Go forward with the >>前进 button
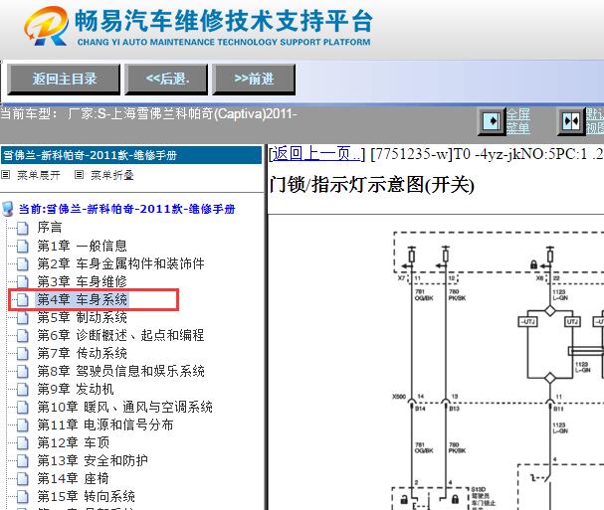604x510 pixels. click(x=254, y=79)
